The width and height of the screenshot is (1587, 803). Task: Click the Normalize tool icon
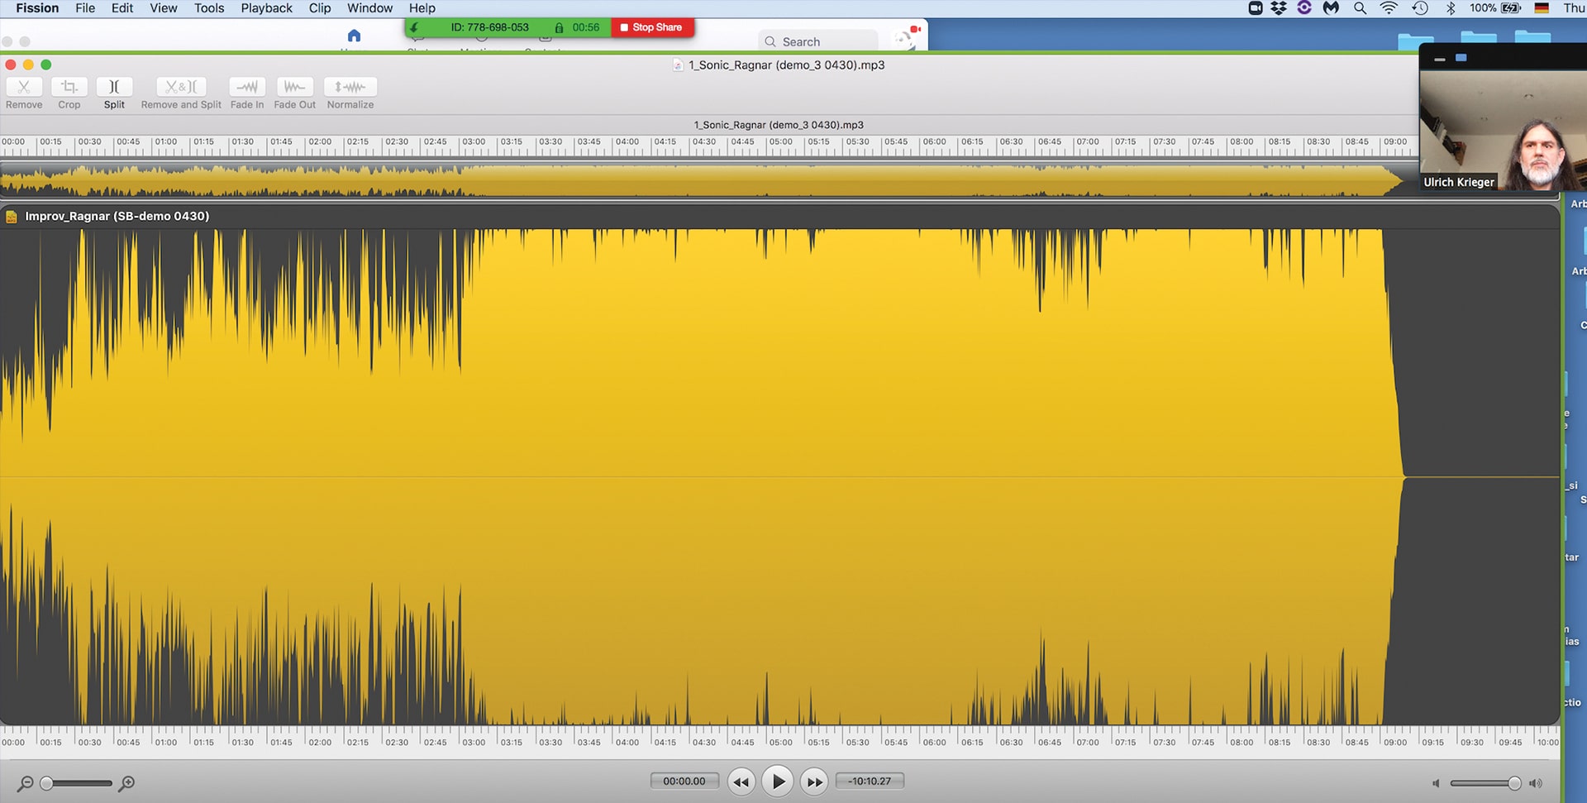(350, 87)
